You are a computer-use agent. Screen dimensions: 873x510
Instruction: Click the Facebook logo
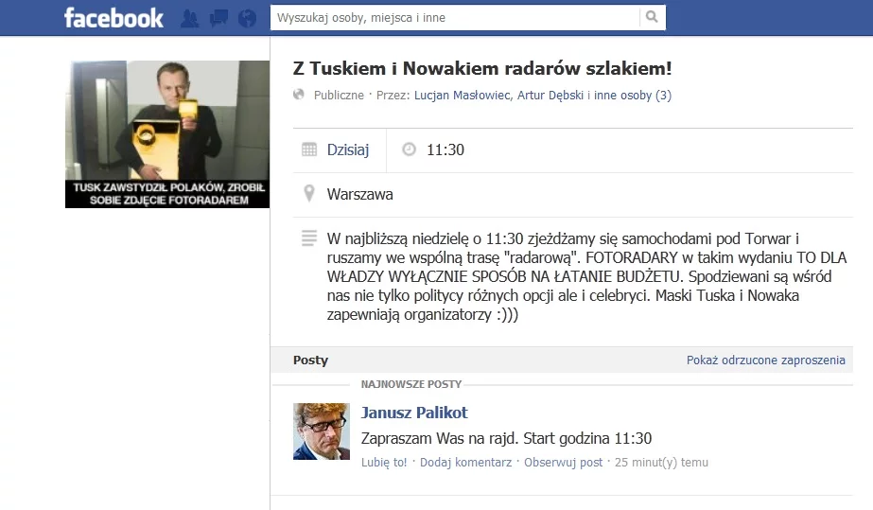pos(113,18)
